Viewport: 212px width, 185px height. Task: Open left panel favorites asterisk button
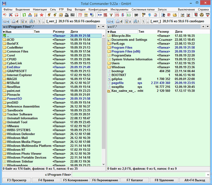pos(99,26)
